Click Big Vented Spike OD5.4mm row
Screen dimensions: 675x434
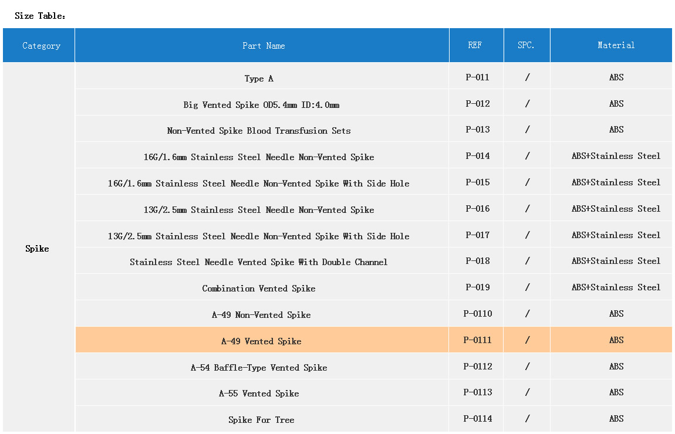(261, 105)
